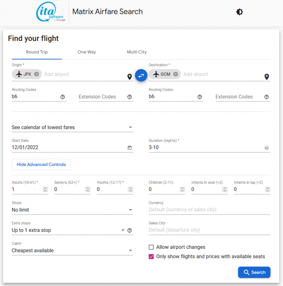This screenshot has width=283, height=286.
Task: Show help for Duration nights field
Action: click(x=267, y=148)
